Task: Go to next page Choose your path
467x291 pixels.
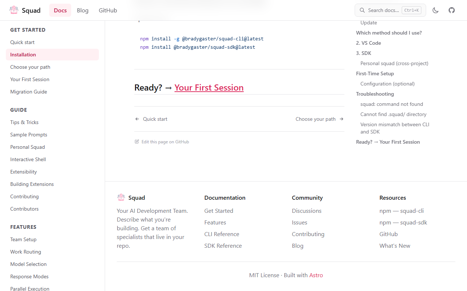Action: click(x=320, y=119)
